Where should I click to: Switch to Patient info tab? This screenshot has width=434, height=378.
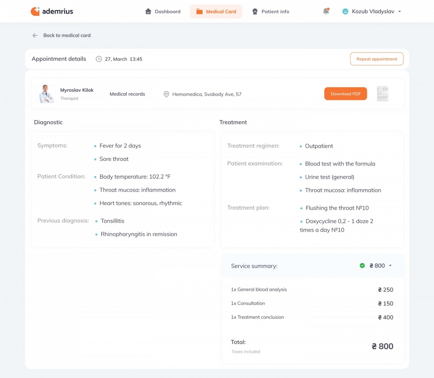tap(271, 12)
